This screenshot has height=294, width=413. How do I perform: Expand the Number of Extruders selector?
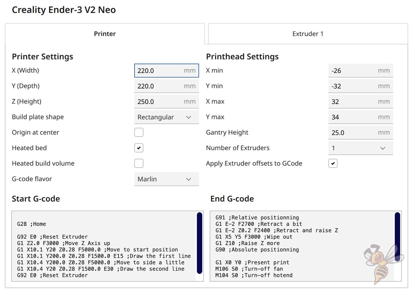click(x=360, y=148)
